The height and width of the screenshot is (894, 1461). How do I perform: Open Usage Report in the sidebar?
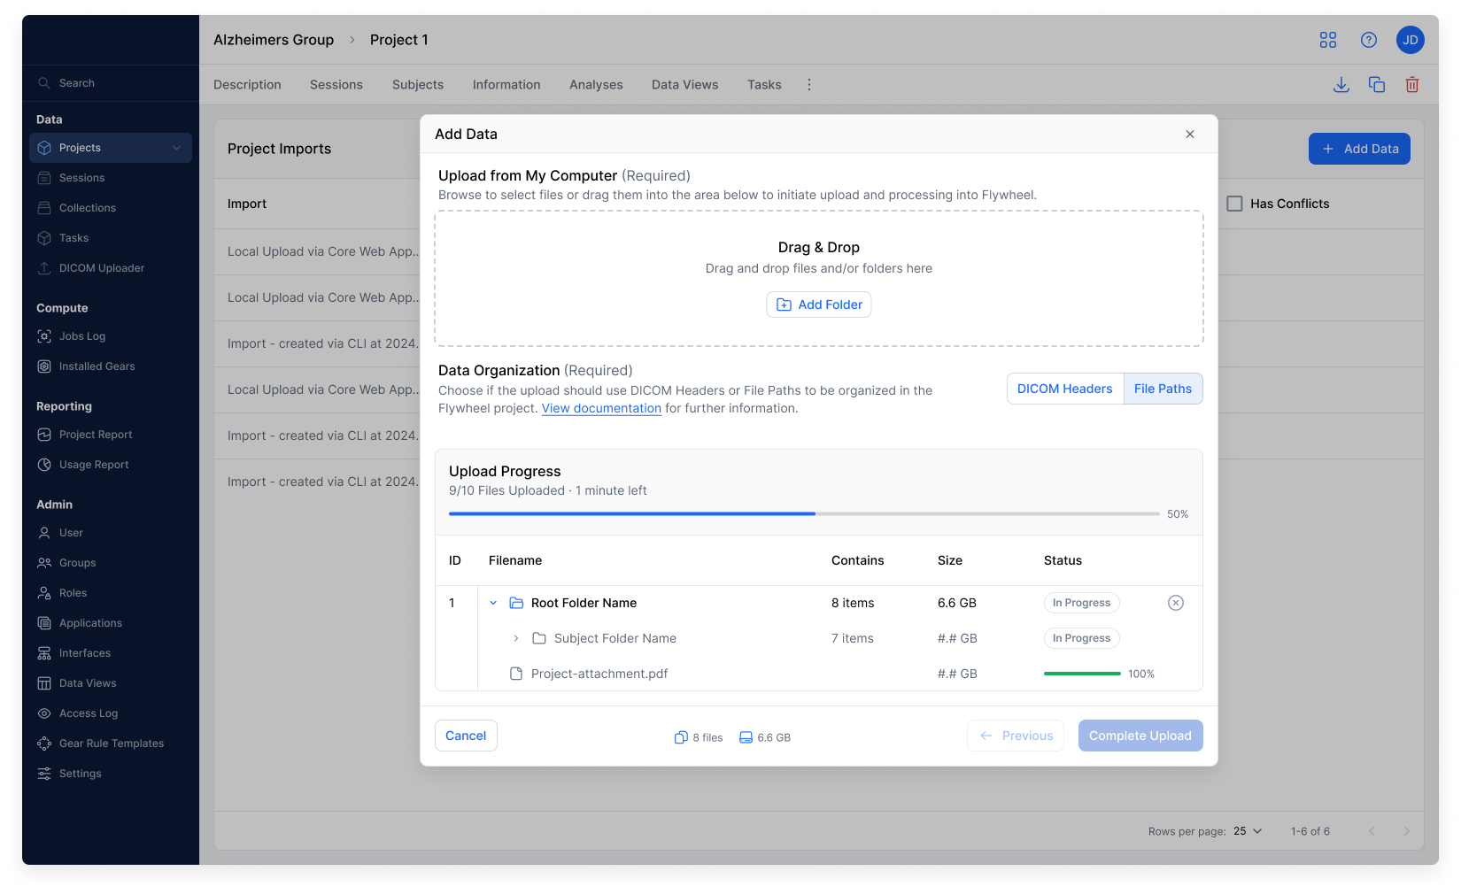[111, 465]
